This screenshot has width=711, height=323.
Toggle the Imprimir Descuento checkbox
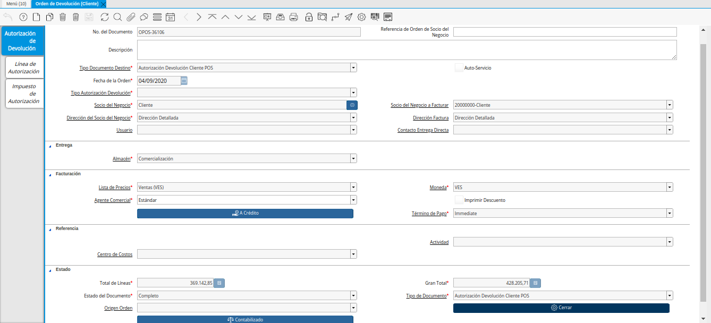pos(459,200)
